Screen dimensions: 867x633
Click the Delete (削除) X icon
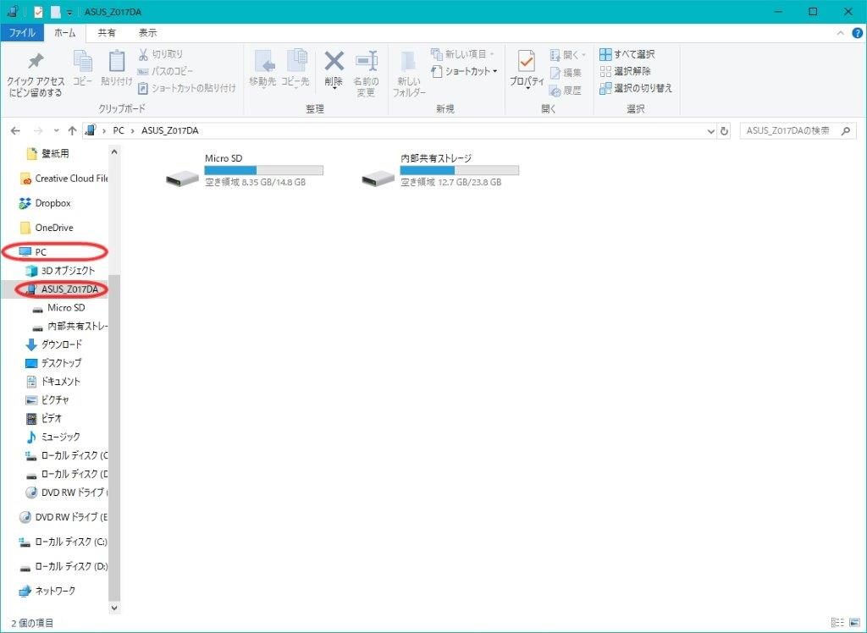pos(334,62)
